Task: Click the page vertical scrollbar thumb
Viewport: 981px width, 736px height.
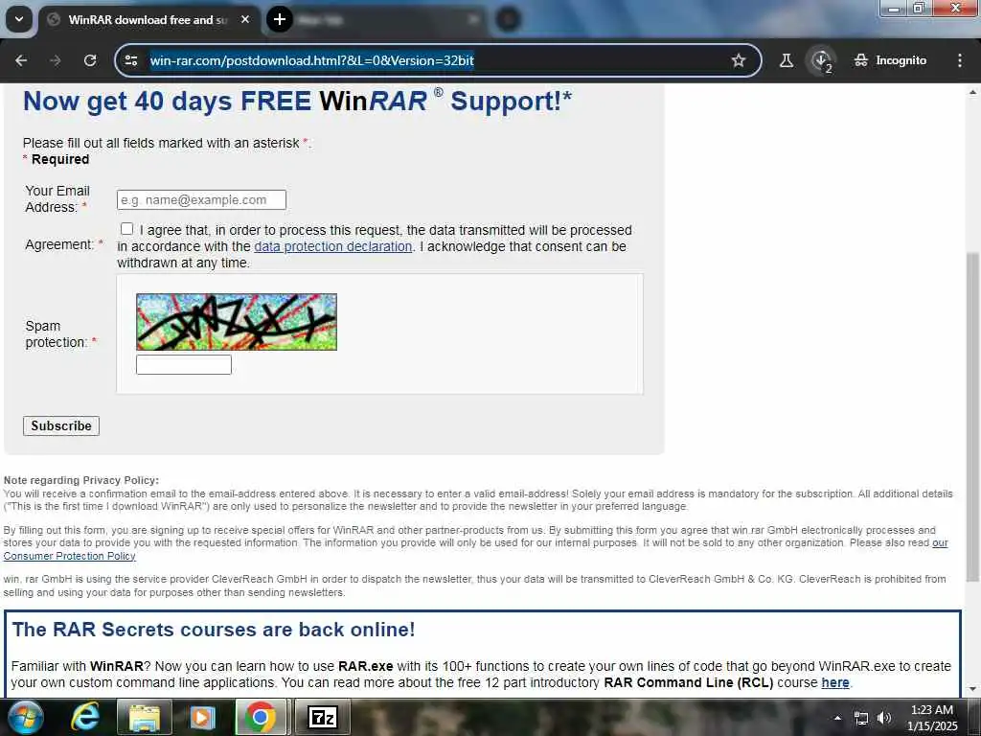Action: (973, 416)
